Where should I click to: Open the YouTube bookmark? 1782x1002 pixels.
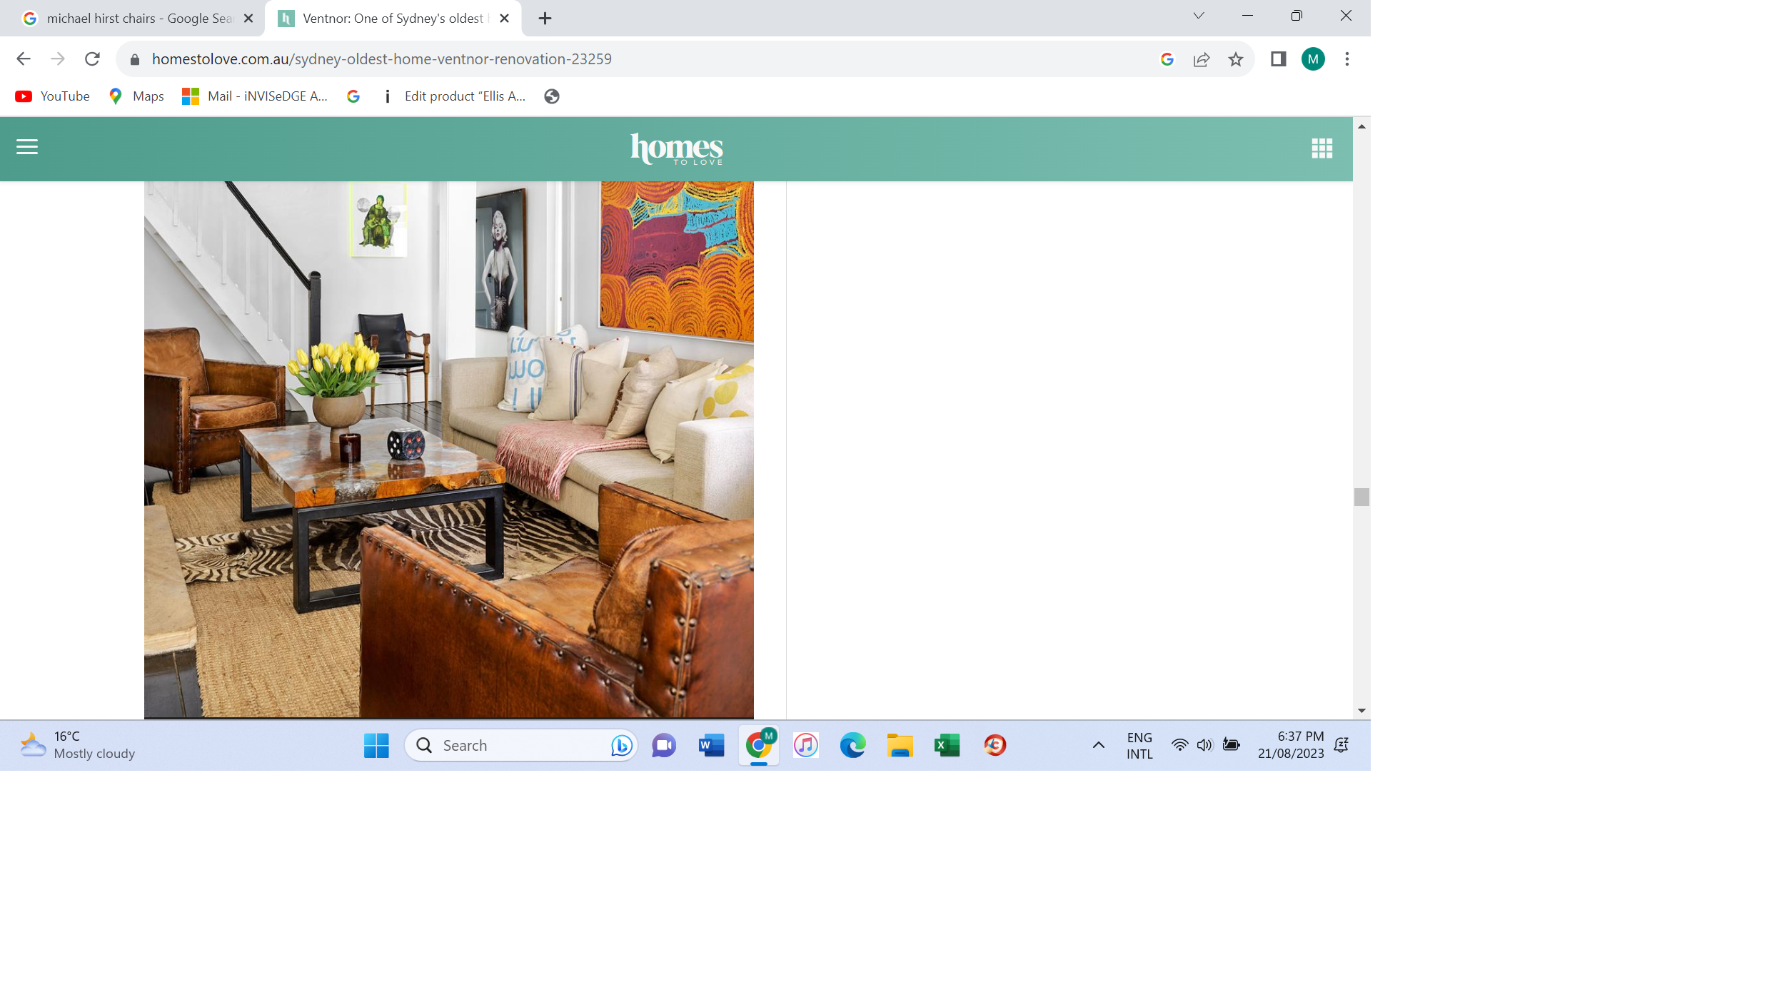53,96
